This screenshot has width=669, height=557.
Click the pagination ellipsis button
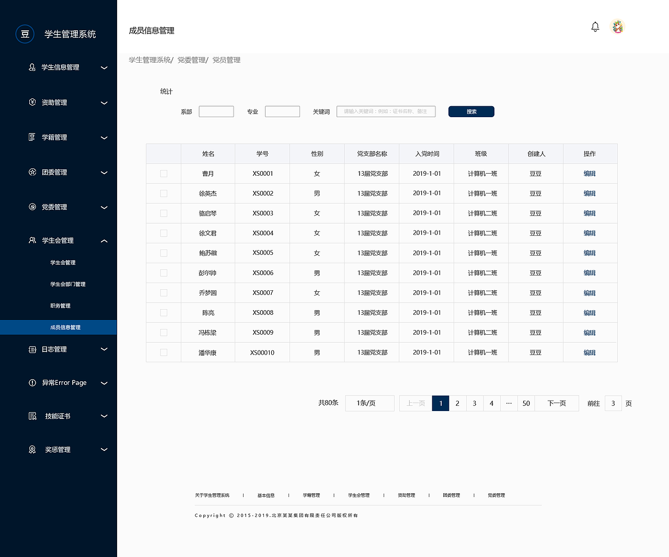pyautogui.click(x=509, y=403)
